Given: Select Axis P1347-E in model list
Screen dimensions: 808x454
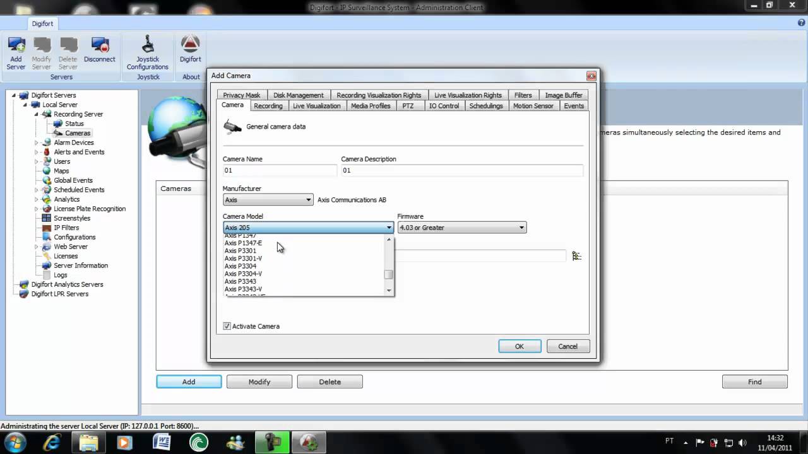Looking at the screenshot, I should (x=304, y=243).
